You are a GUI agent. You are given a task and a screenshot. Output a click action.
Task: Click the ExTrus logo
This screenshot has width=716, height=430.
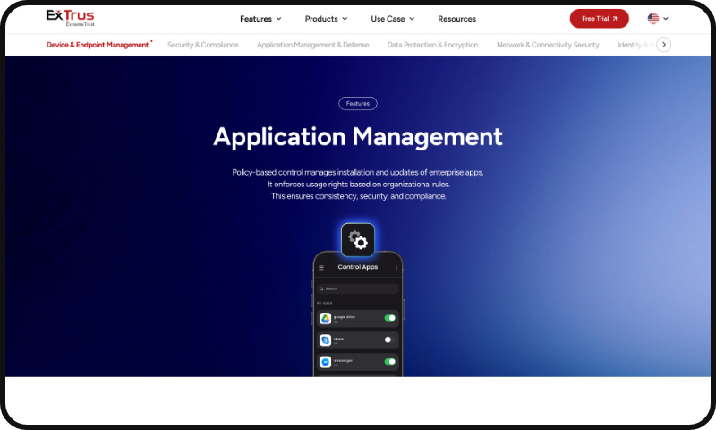pyautogui.click(x=70, y=18)
